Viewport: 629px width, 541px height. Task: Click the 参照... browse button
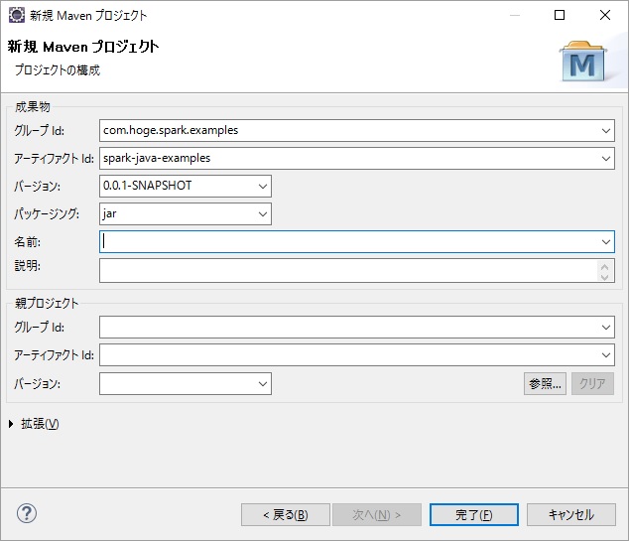point(545,384)
